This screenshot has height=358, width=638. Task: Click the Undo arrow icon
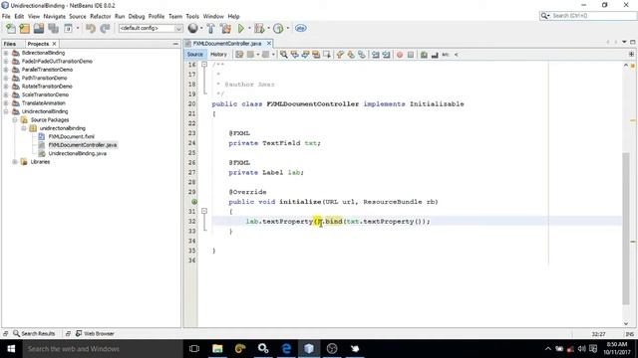coord(91,29)
